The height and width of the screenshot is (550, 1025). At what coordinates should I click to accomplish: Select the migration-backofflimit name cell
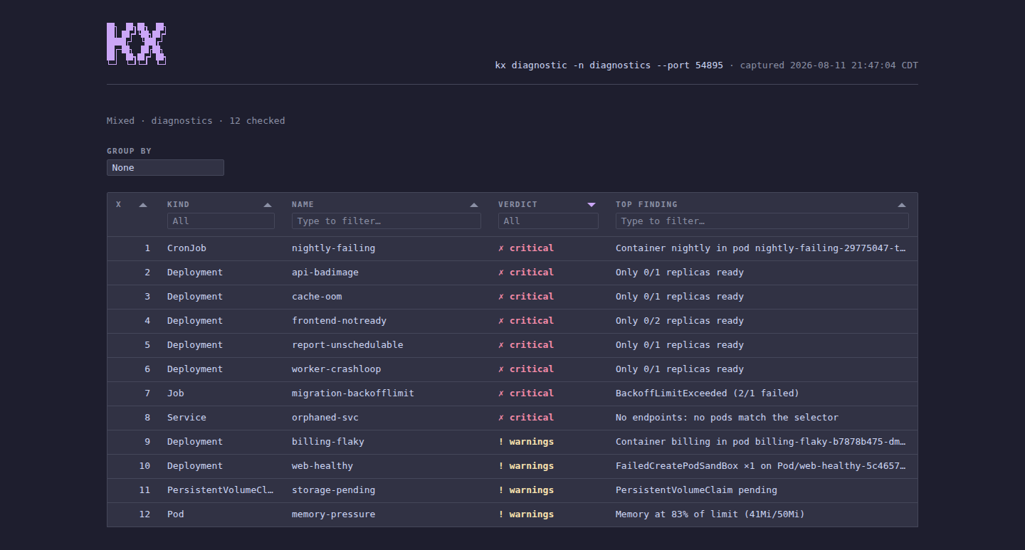353,393
